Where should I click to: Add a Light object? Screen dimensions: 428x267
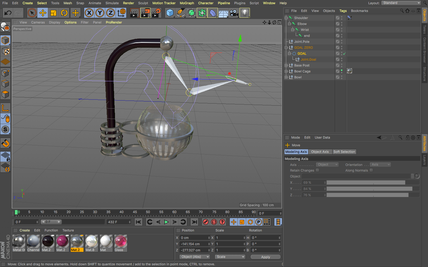tap(245, 13)
